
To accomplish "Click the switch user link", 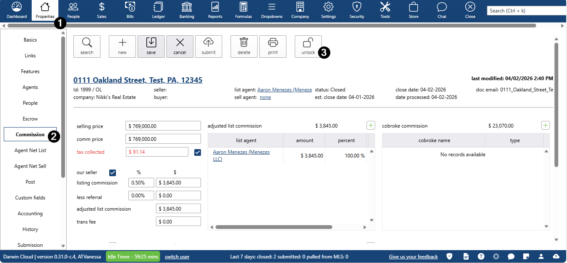I will [x=177, y=257].
